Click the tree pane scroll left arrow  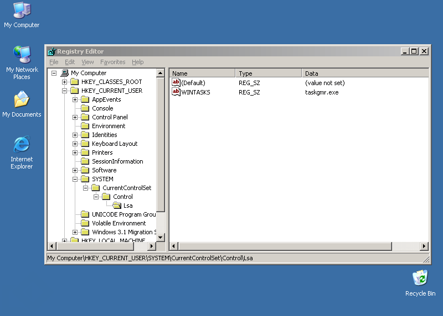click(x=51, y=246)
